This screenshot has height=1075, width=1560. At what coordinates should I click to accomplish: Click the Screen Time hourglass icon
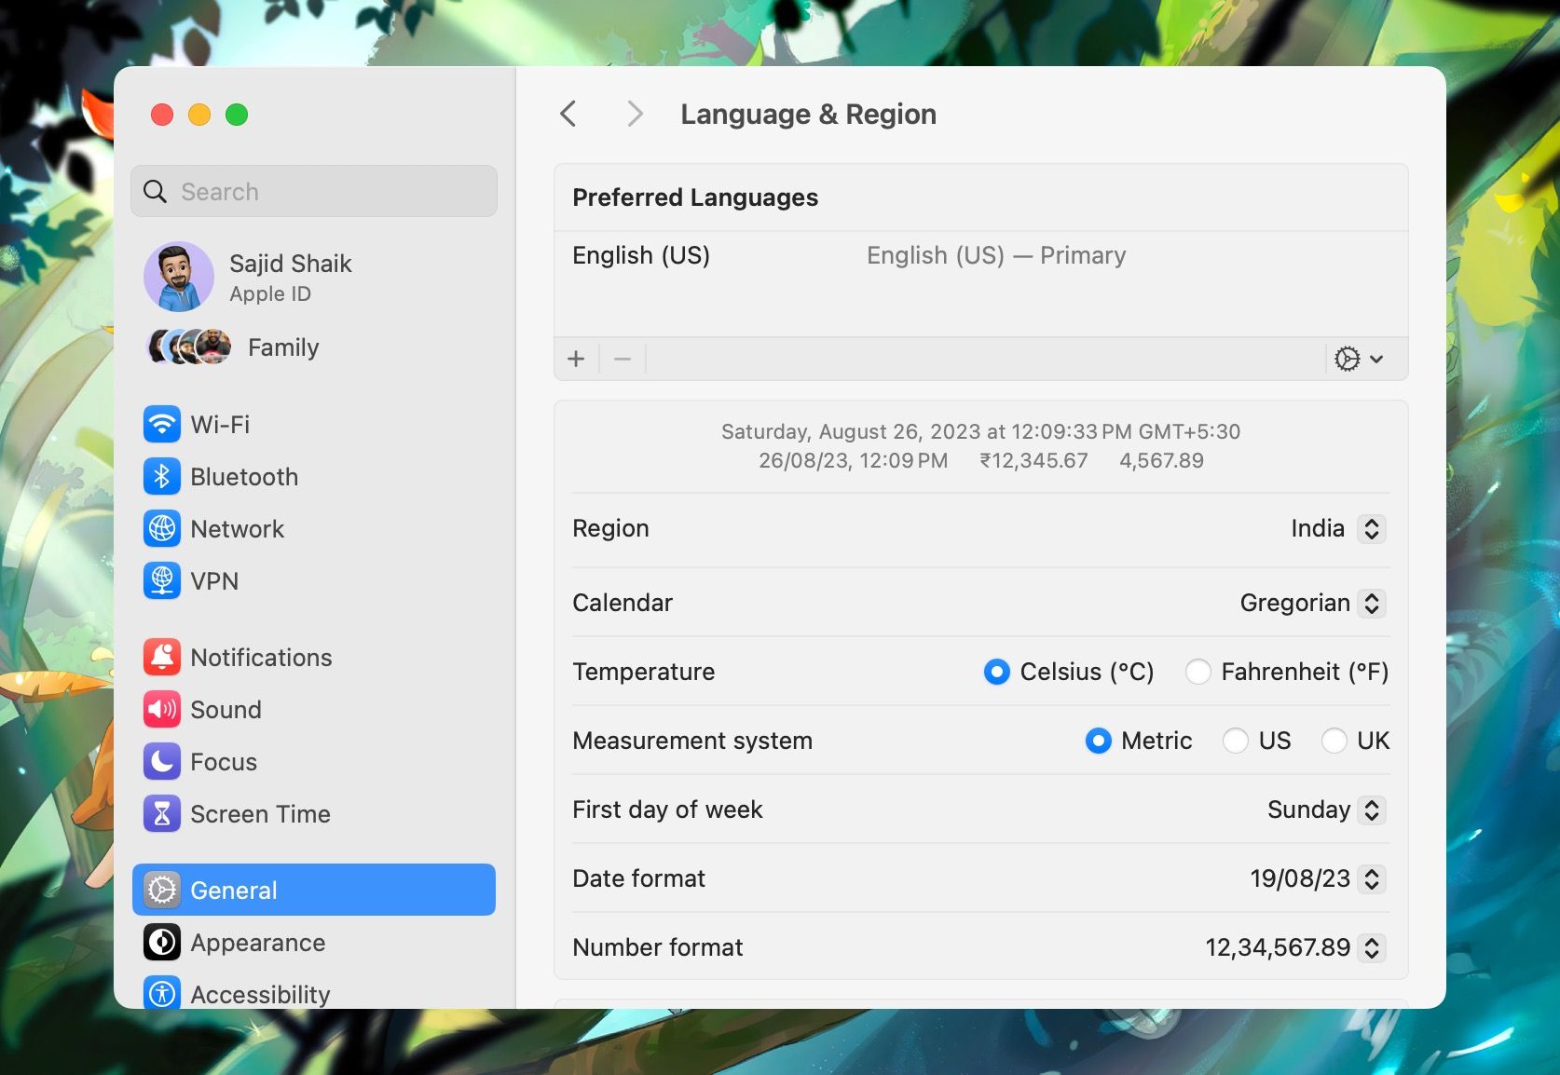pyautogui.click(x=161, y=813)
